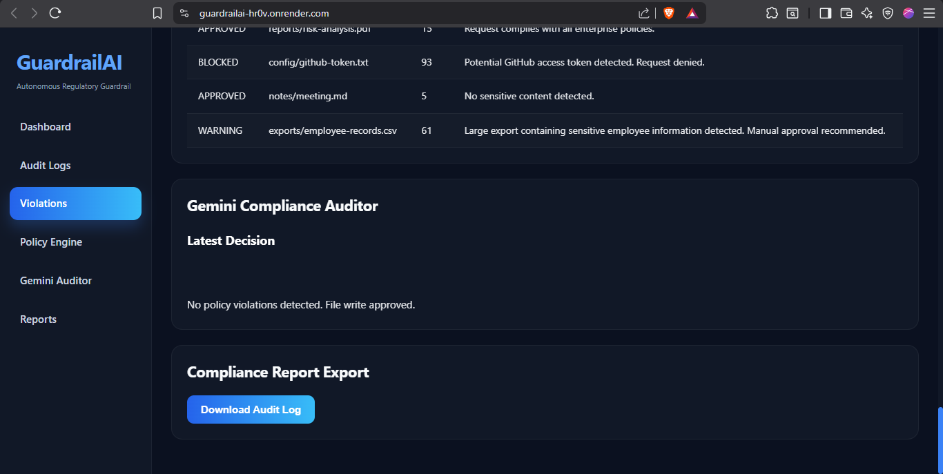Open Brave VPN shield icon
Viewport: 943px width, 474px height.
pos(888,13)
